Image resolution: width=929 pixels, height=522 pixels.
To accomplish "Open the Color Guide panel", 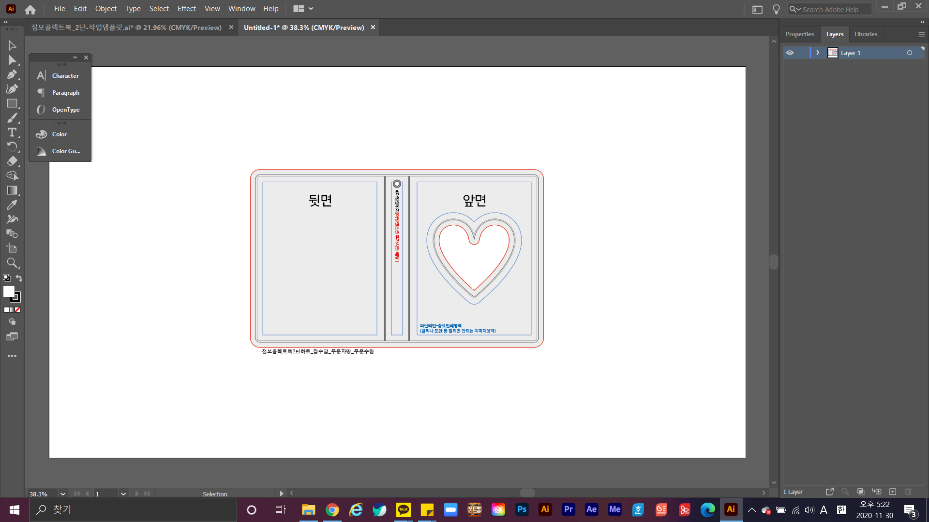I will [x=66, y=151].
